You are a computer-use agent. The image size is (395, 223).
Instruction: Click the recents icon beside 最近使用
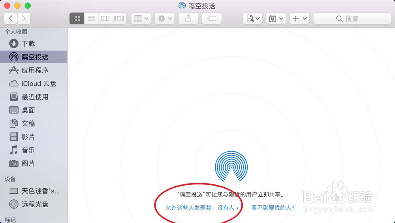(13, 97)
